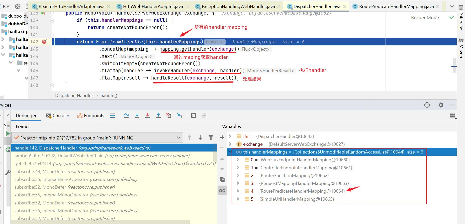The image size is (465, 224).
Task: Click the wrench settings icon at left
Action: click(x=8, y=173)
